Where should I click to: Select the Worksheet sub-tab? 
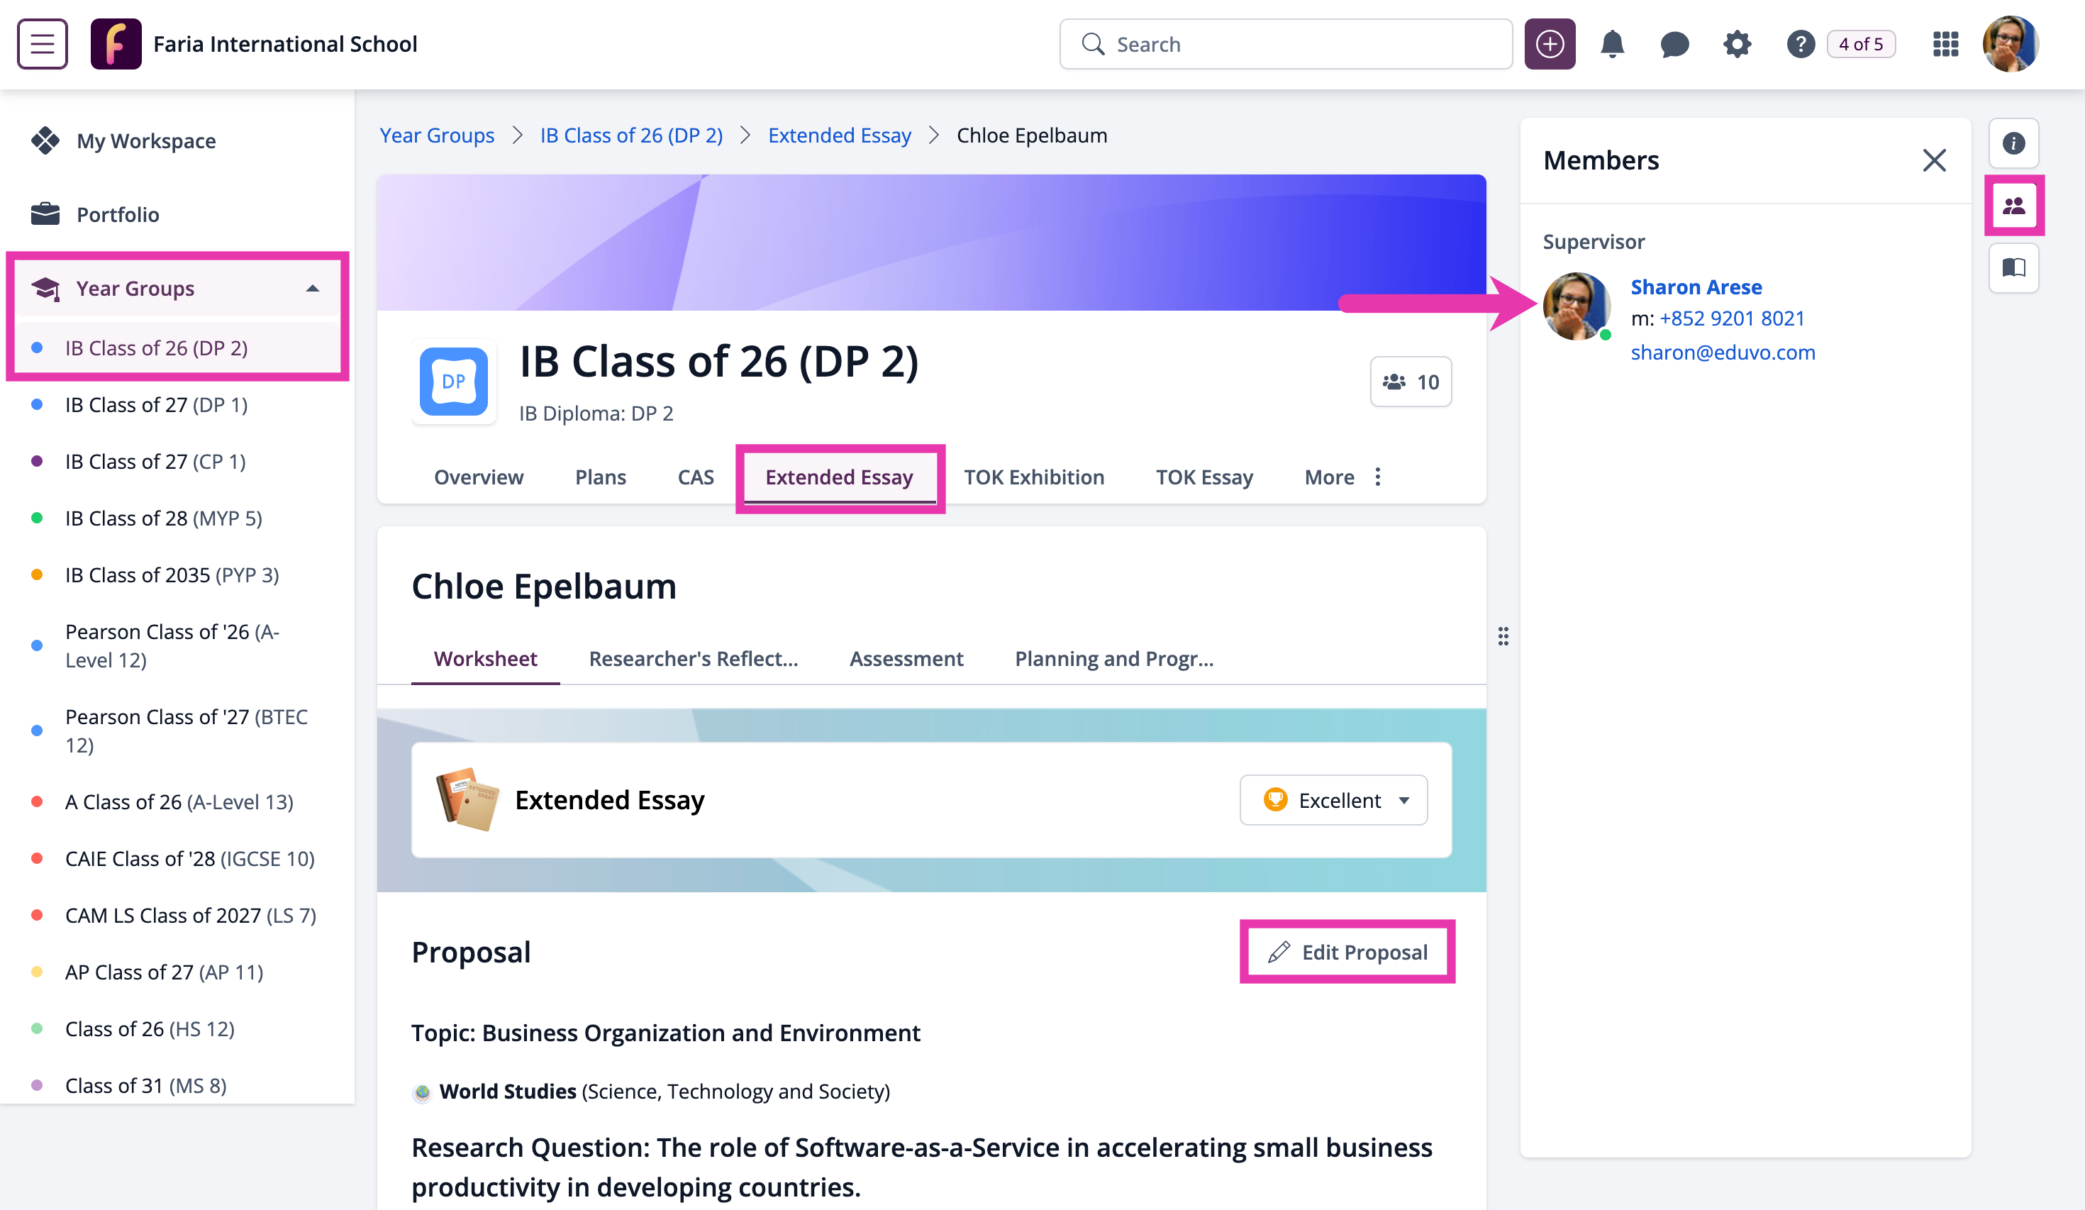click(x=485, y=659)
